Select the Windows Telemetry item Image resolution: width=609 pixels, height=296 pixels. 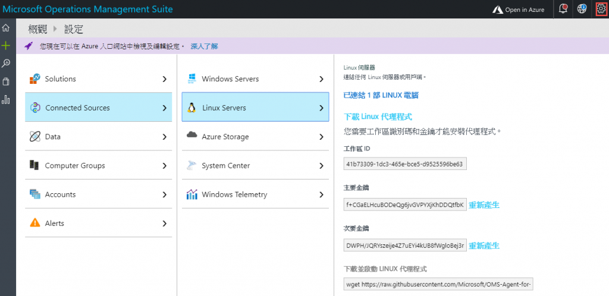[255, 194]
